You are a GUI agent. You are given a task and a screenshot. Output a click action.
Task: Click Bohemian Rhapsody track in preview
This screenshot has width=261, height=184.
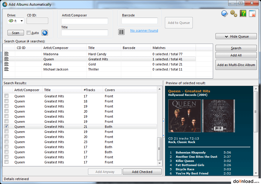191,152
